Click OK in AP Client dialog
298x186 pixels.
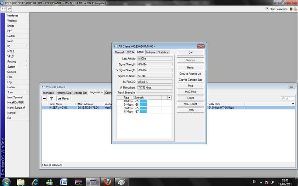[x=190, y=53]
